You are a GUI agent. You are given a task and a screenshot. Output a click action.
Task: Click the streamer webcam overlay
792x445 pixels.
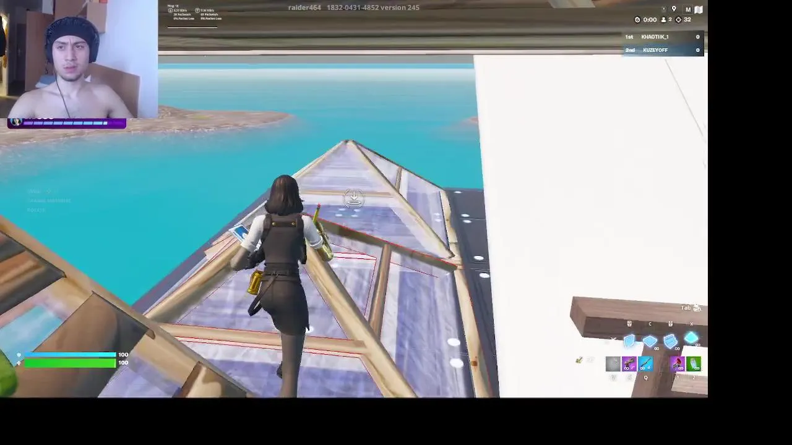coord(79,59)
